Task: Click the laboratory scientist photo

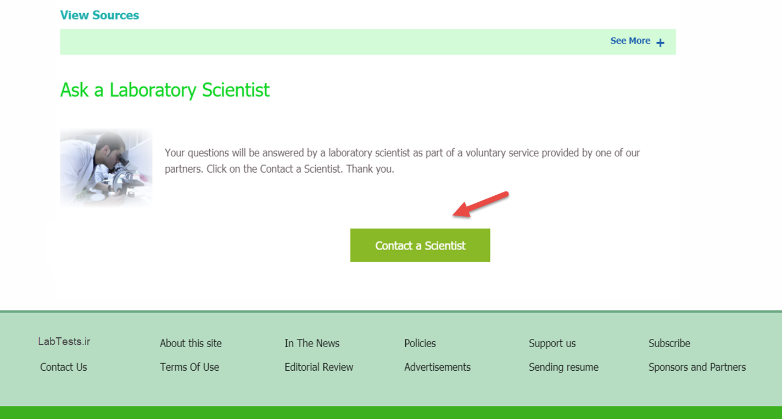Action: click(106, 167)
